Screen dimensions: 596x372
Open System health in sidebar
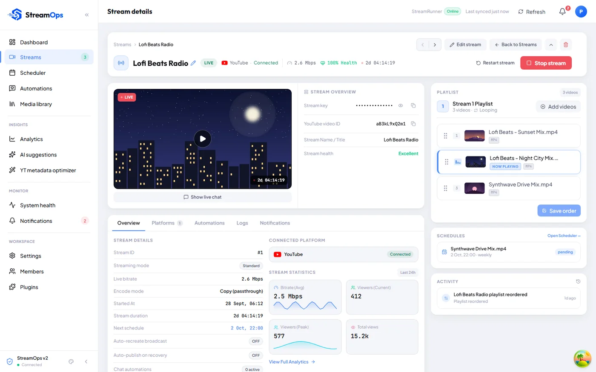(x=49, y=205)
